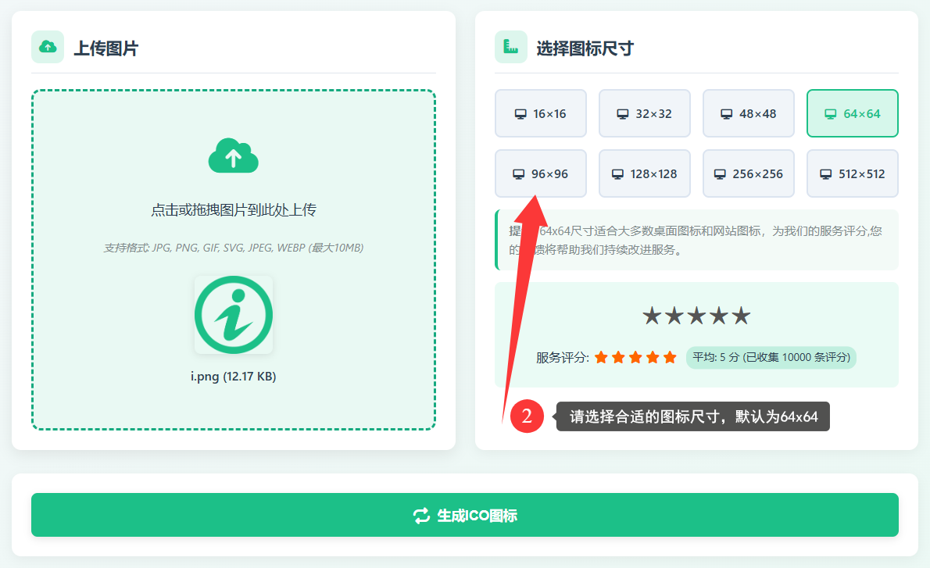Click the refresh icon in 生成ICO图标 button

coord(421,516)
